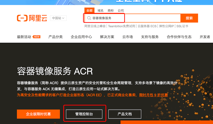Open the 合作伙伴与生态 menu
Screen dimensions: 213x124
(x=179, y=37)
